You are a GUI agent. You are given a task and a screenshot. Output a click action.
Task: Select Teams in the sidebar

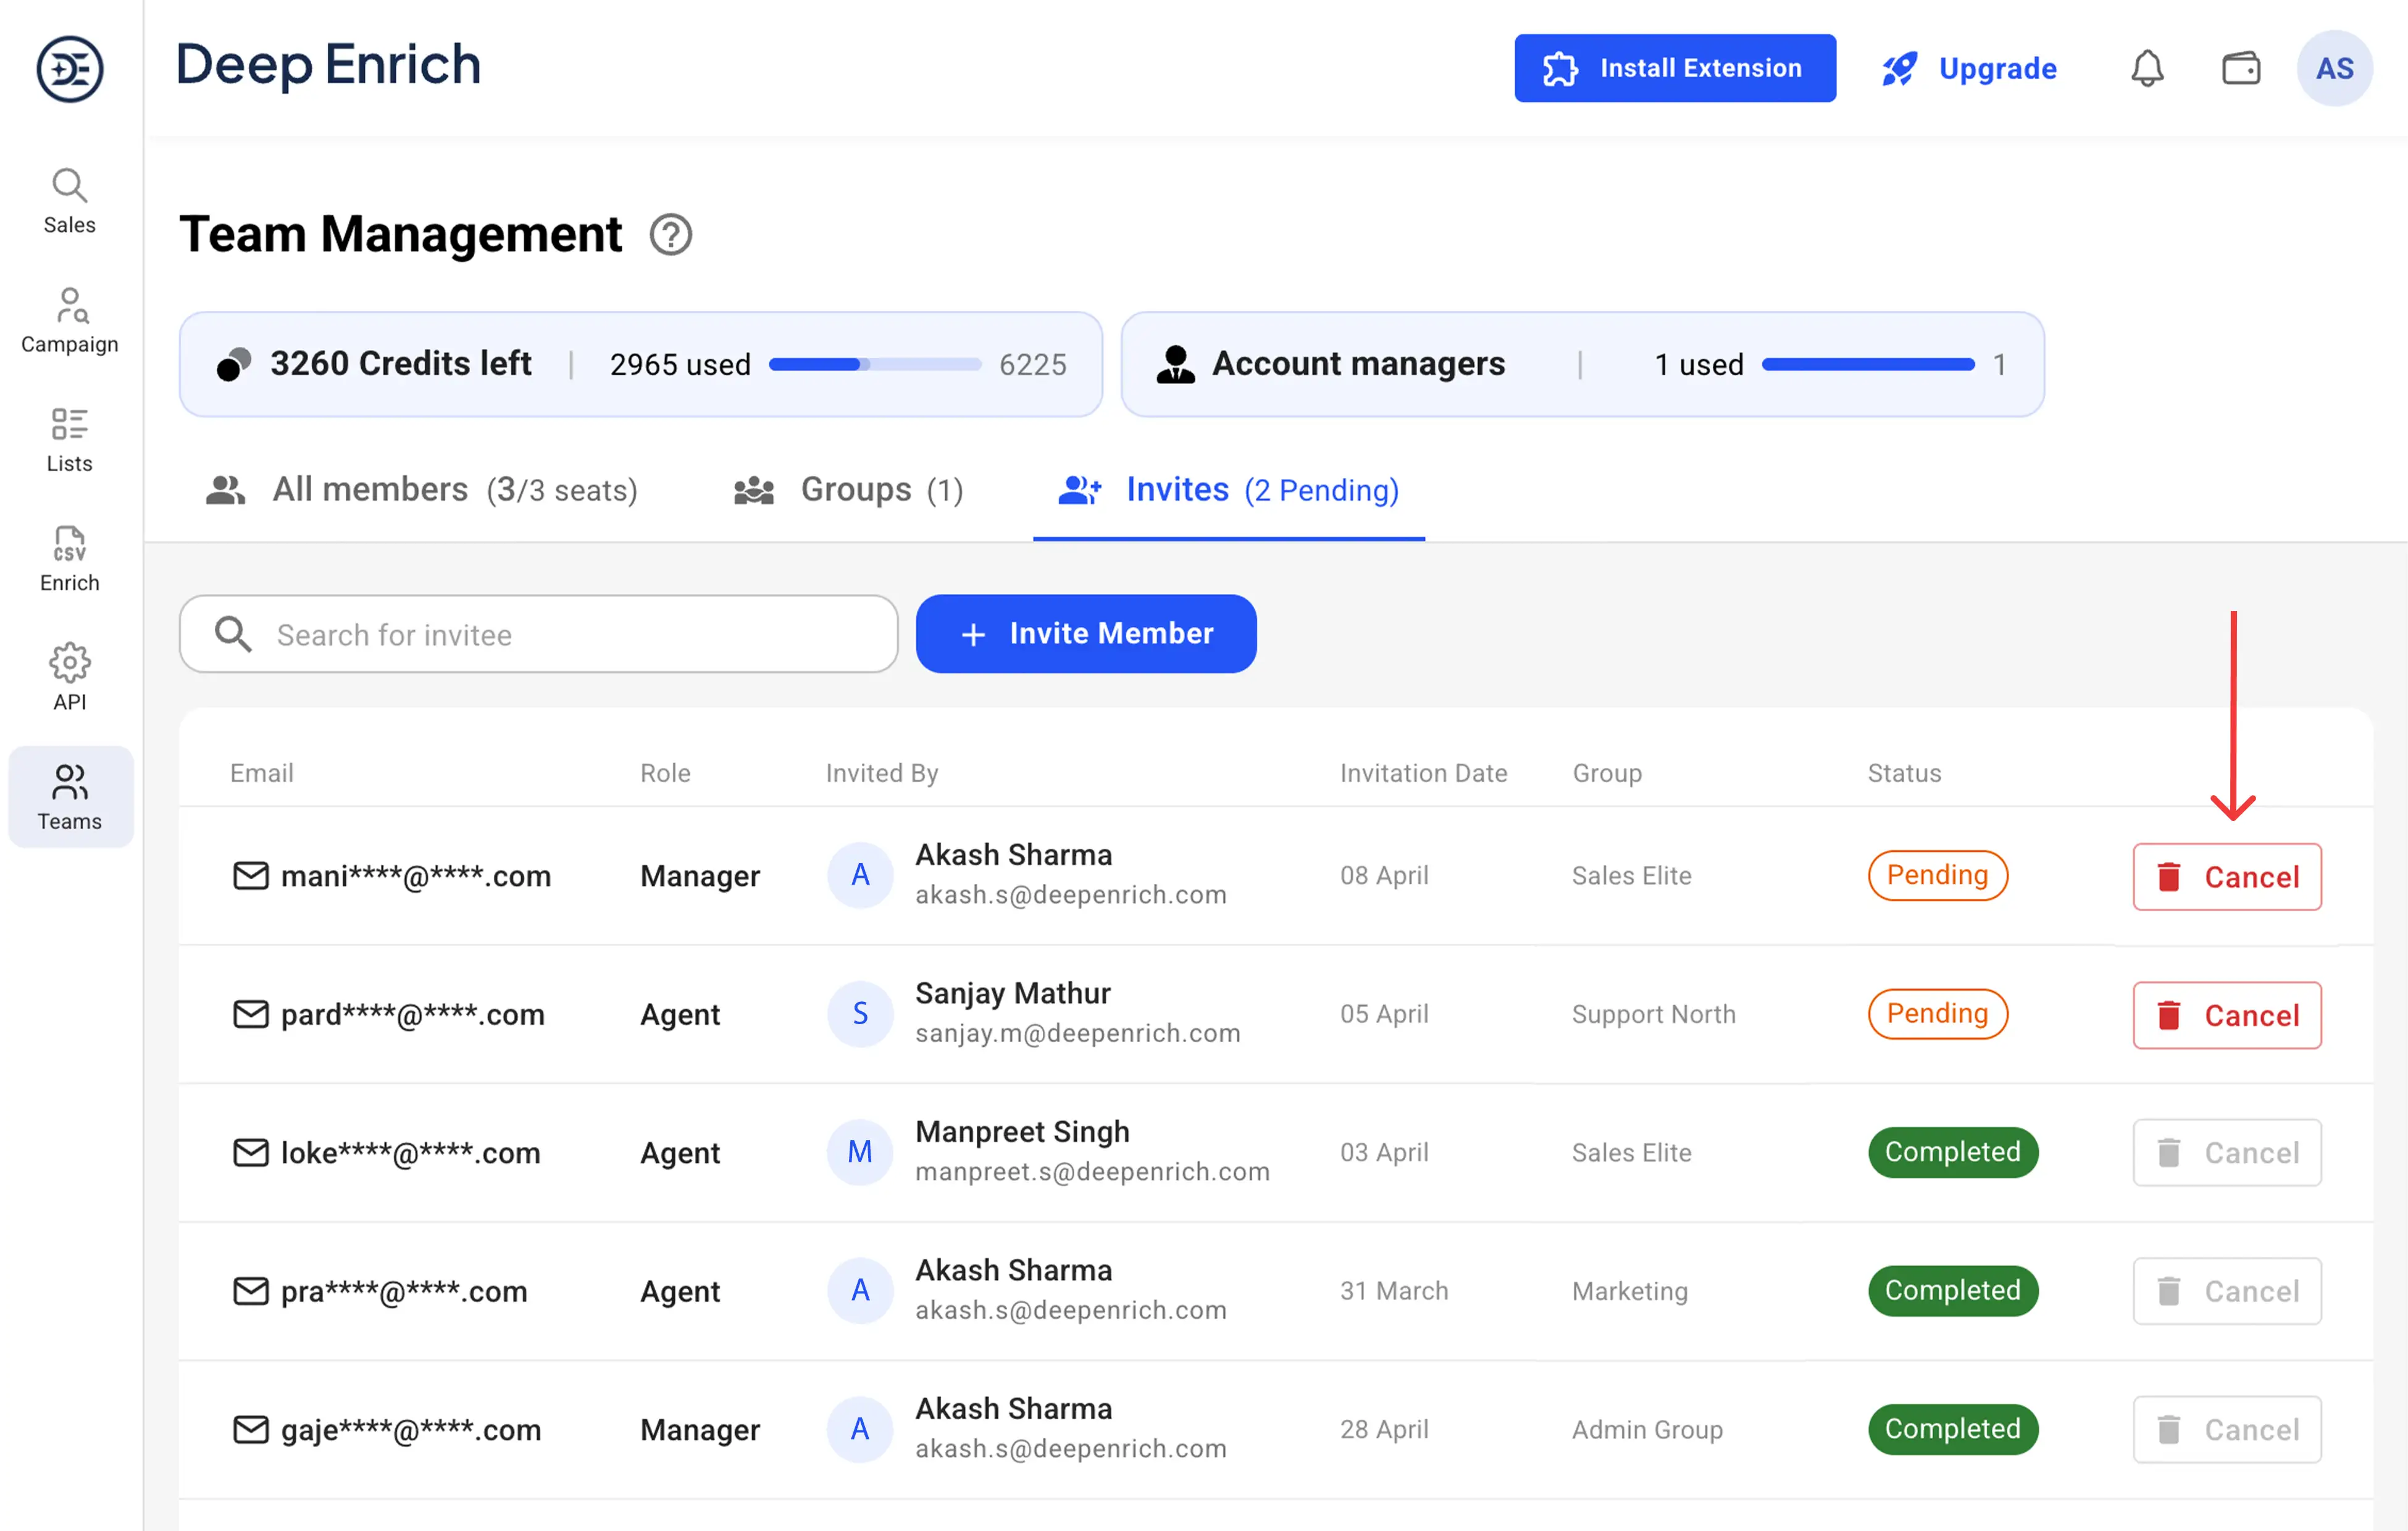[70, 797]
